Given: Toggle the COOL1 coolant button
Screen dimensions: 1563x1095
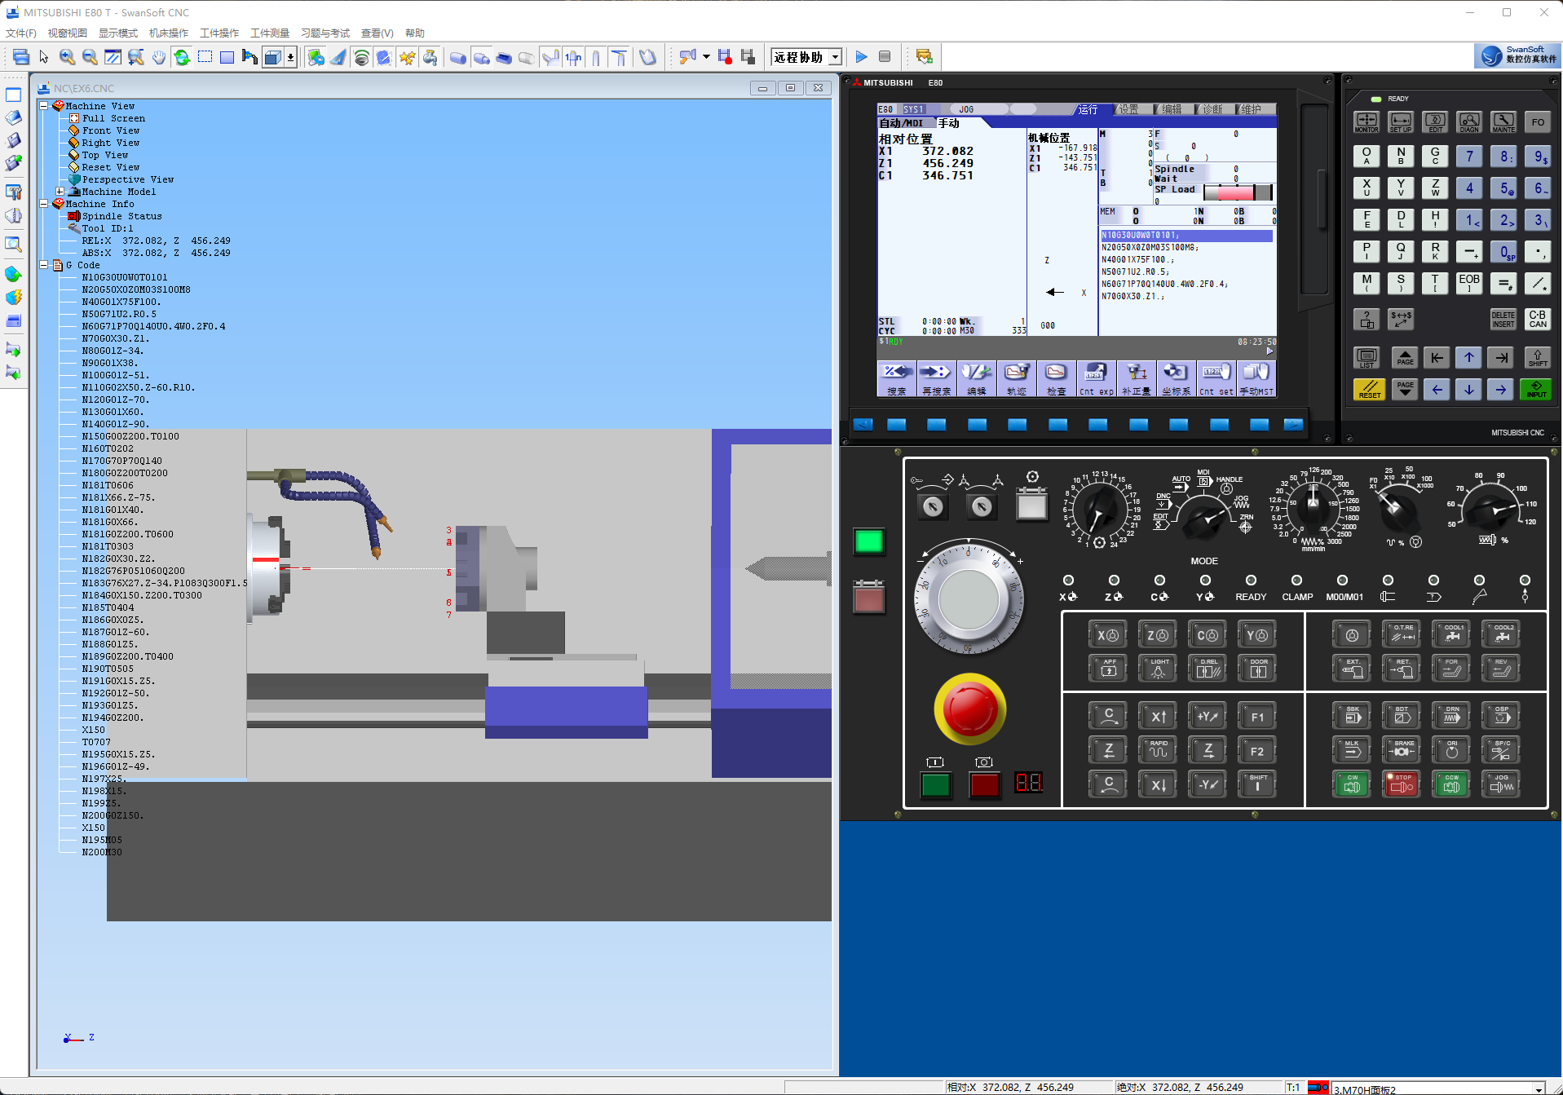Looking at the screenshot, I should [x=1453, y=634].
